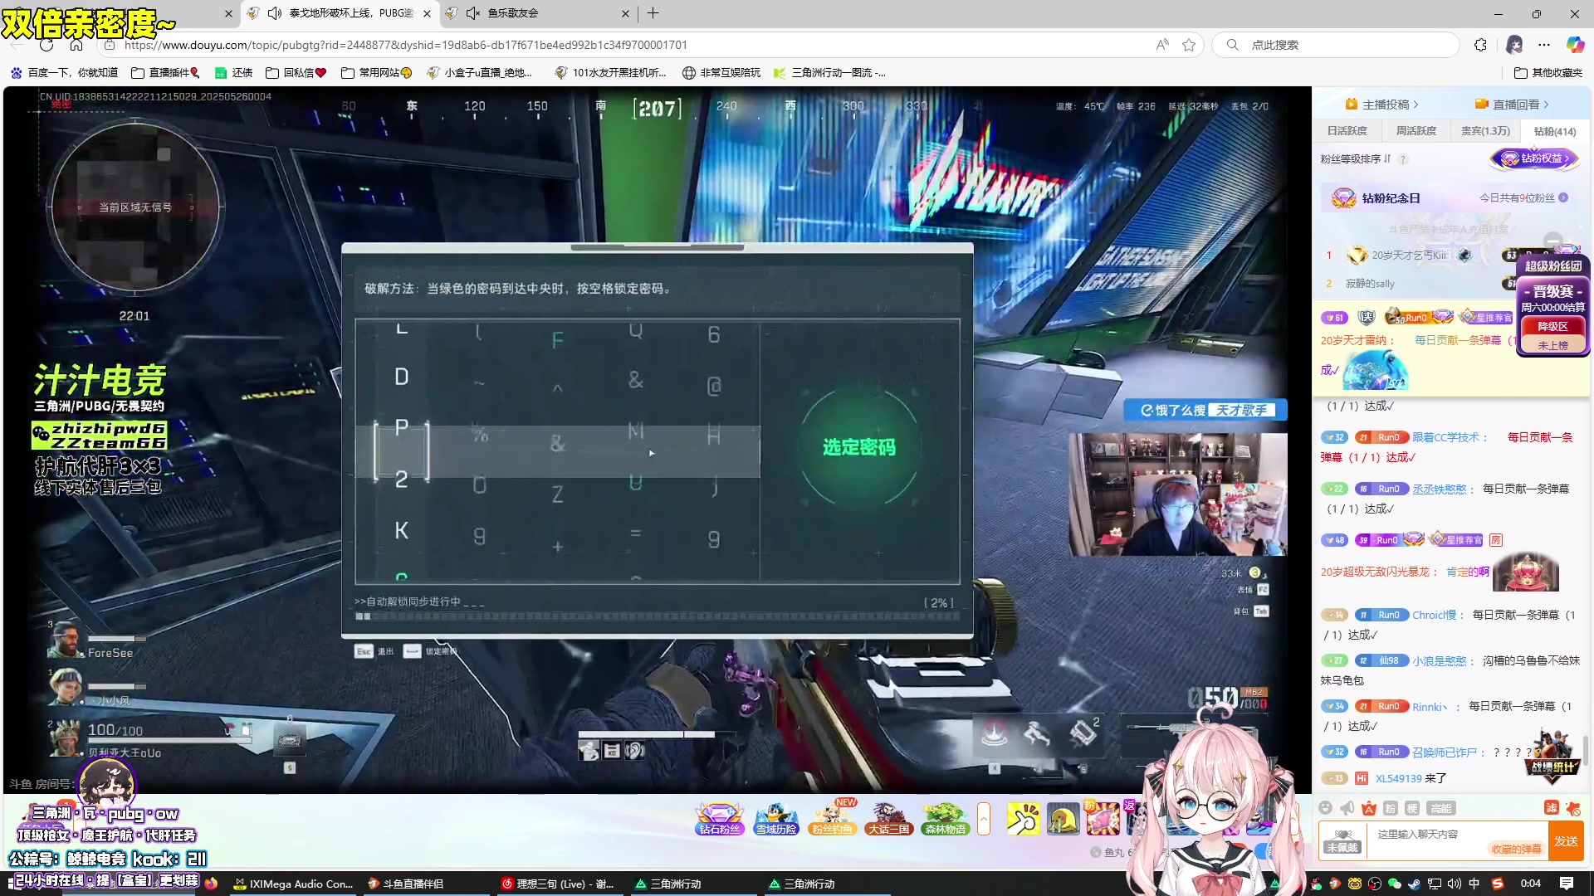Image resolution: width=1594 pixels, height=896 pixels.
Task: Toggle the 高能 danmaku option
Action: pos(1440,808)
